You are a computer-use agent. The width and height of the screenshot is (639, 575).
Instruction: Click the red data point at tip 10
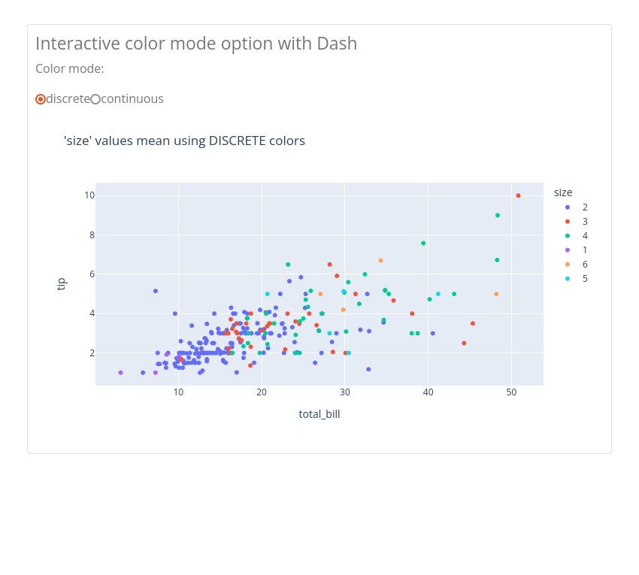(518, 196)
